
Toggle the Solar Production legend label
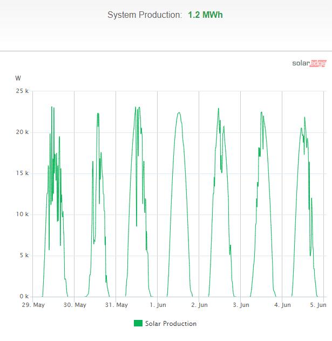coord(171,324)
